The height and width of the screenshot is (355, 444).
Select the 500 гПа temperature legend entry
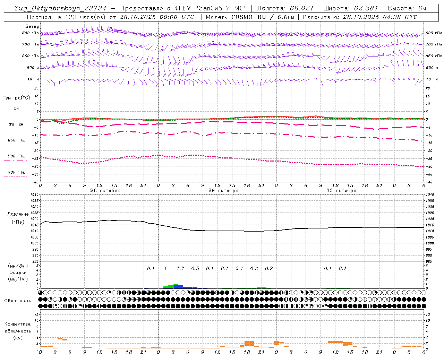[16, 172]
